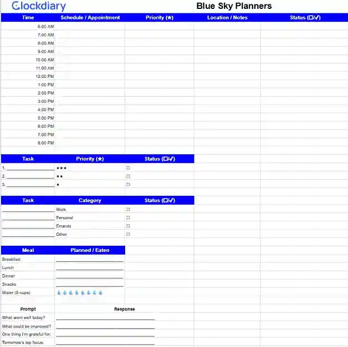Click the Breakfast planned/eaten line
Screen dimensions: 348x347
coord(90,261)
